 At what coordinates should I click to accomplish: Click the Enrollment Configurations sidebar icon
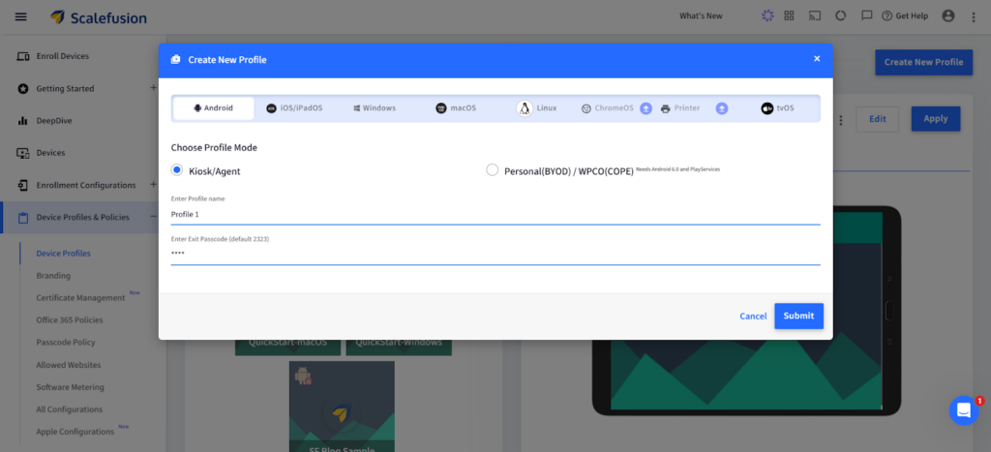click(x=23, y=185)
